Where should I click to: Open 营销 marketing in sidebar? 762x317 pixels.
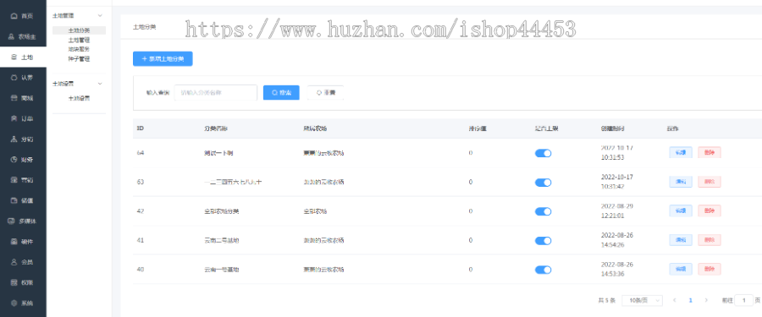pyautogui.click(x=23, y=180)
